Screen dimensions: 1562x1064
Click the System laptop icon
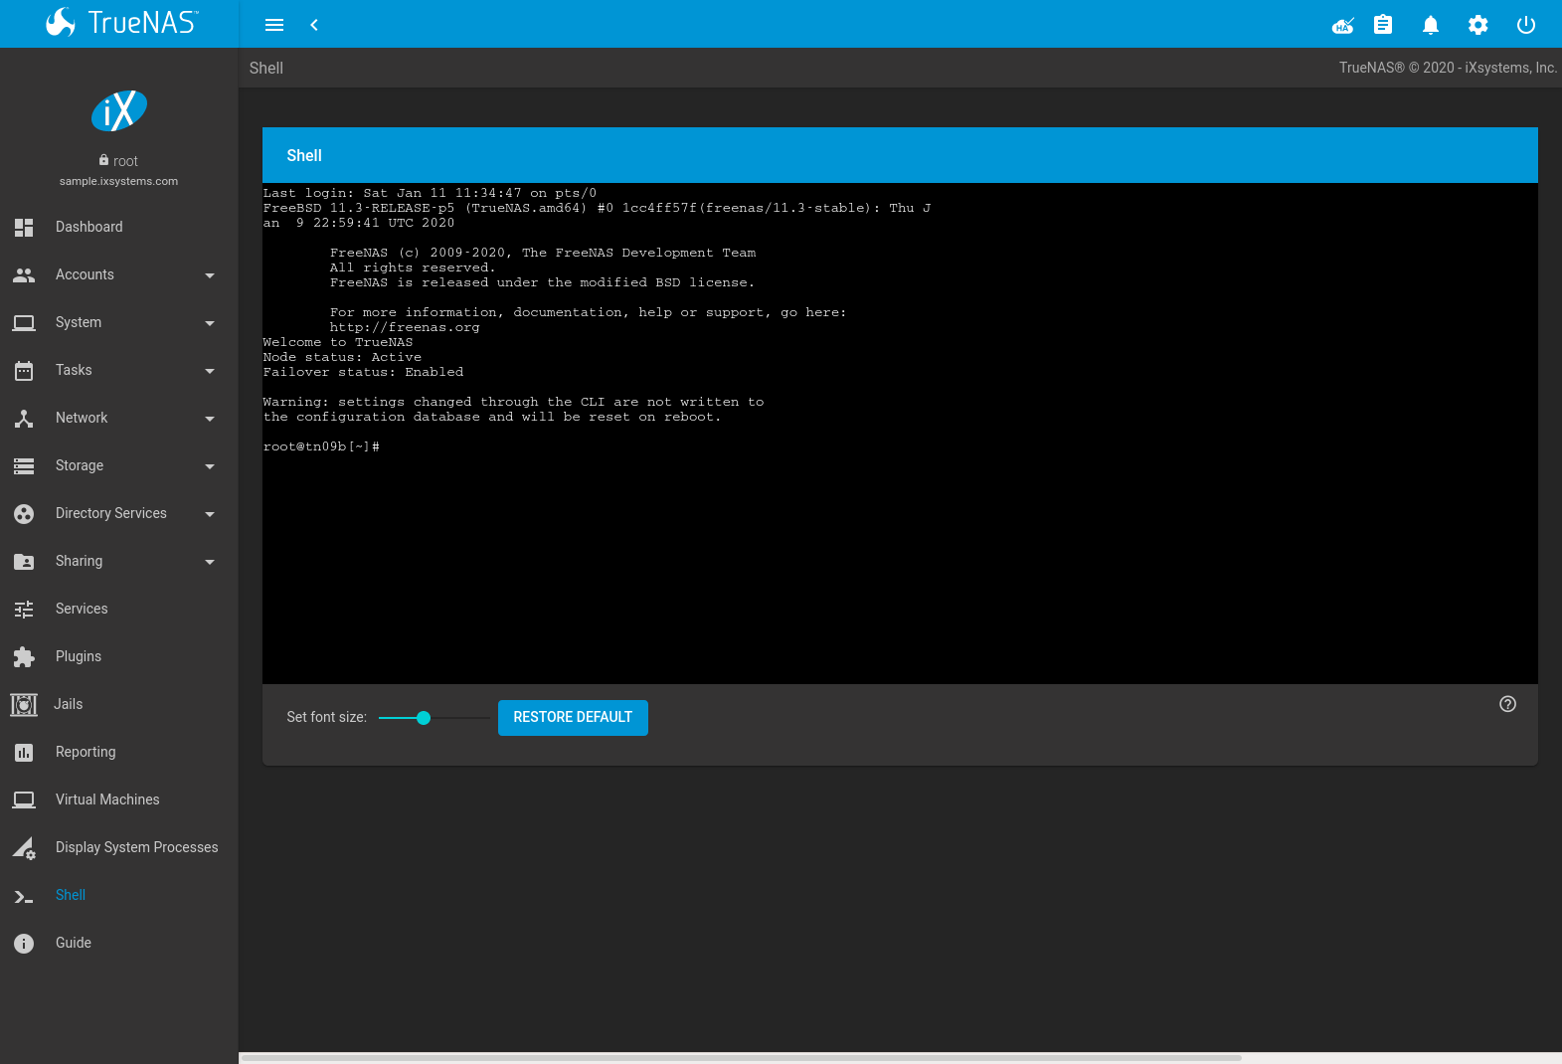point(24,322)
